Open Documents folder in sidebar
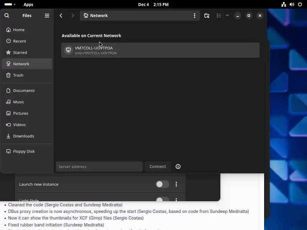 (27, 90)
